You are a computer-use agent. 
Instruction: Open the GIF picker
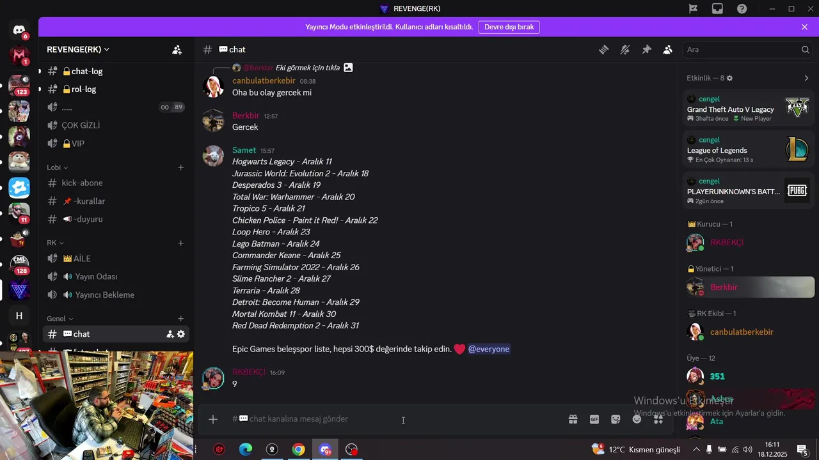click(594, 420)
